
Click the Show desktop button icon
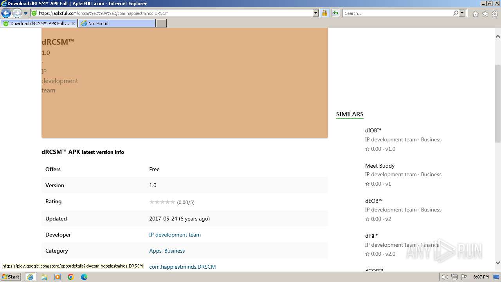[x=496, y=277]
